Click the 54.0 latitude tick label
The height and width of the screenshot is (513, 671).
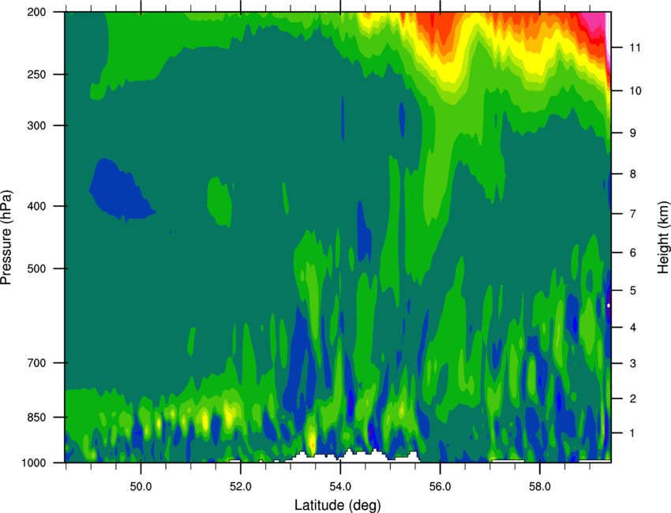coord(340,487)
